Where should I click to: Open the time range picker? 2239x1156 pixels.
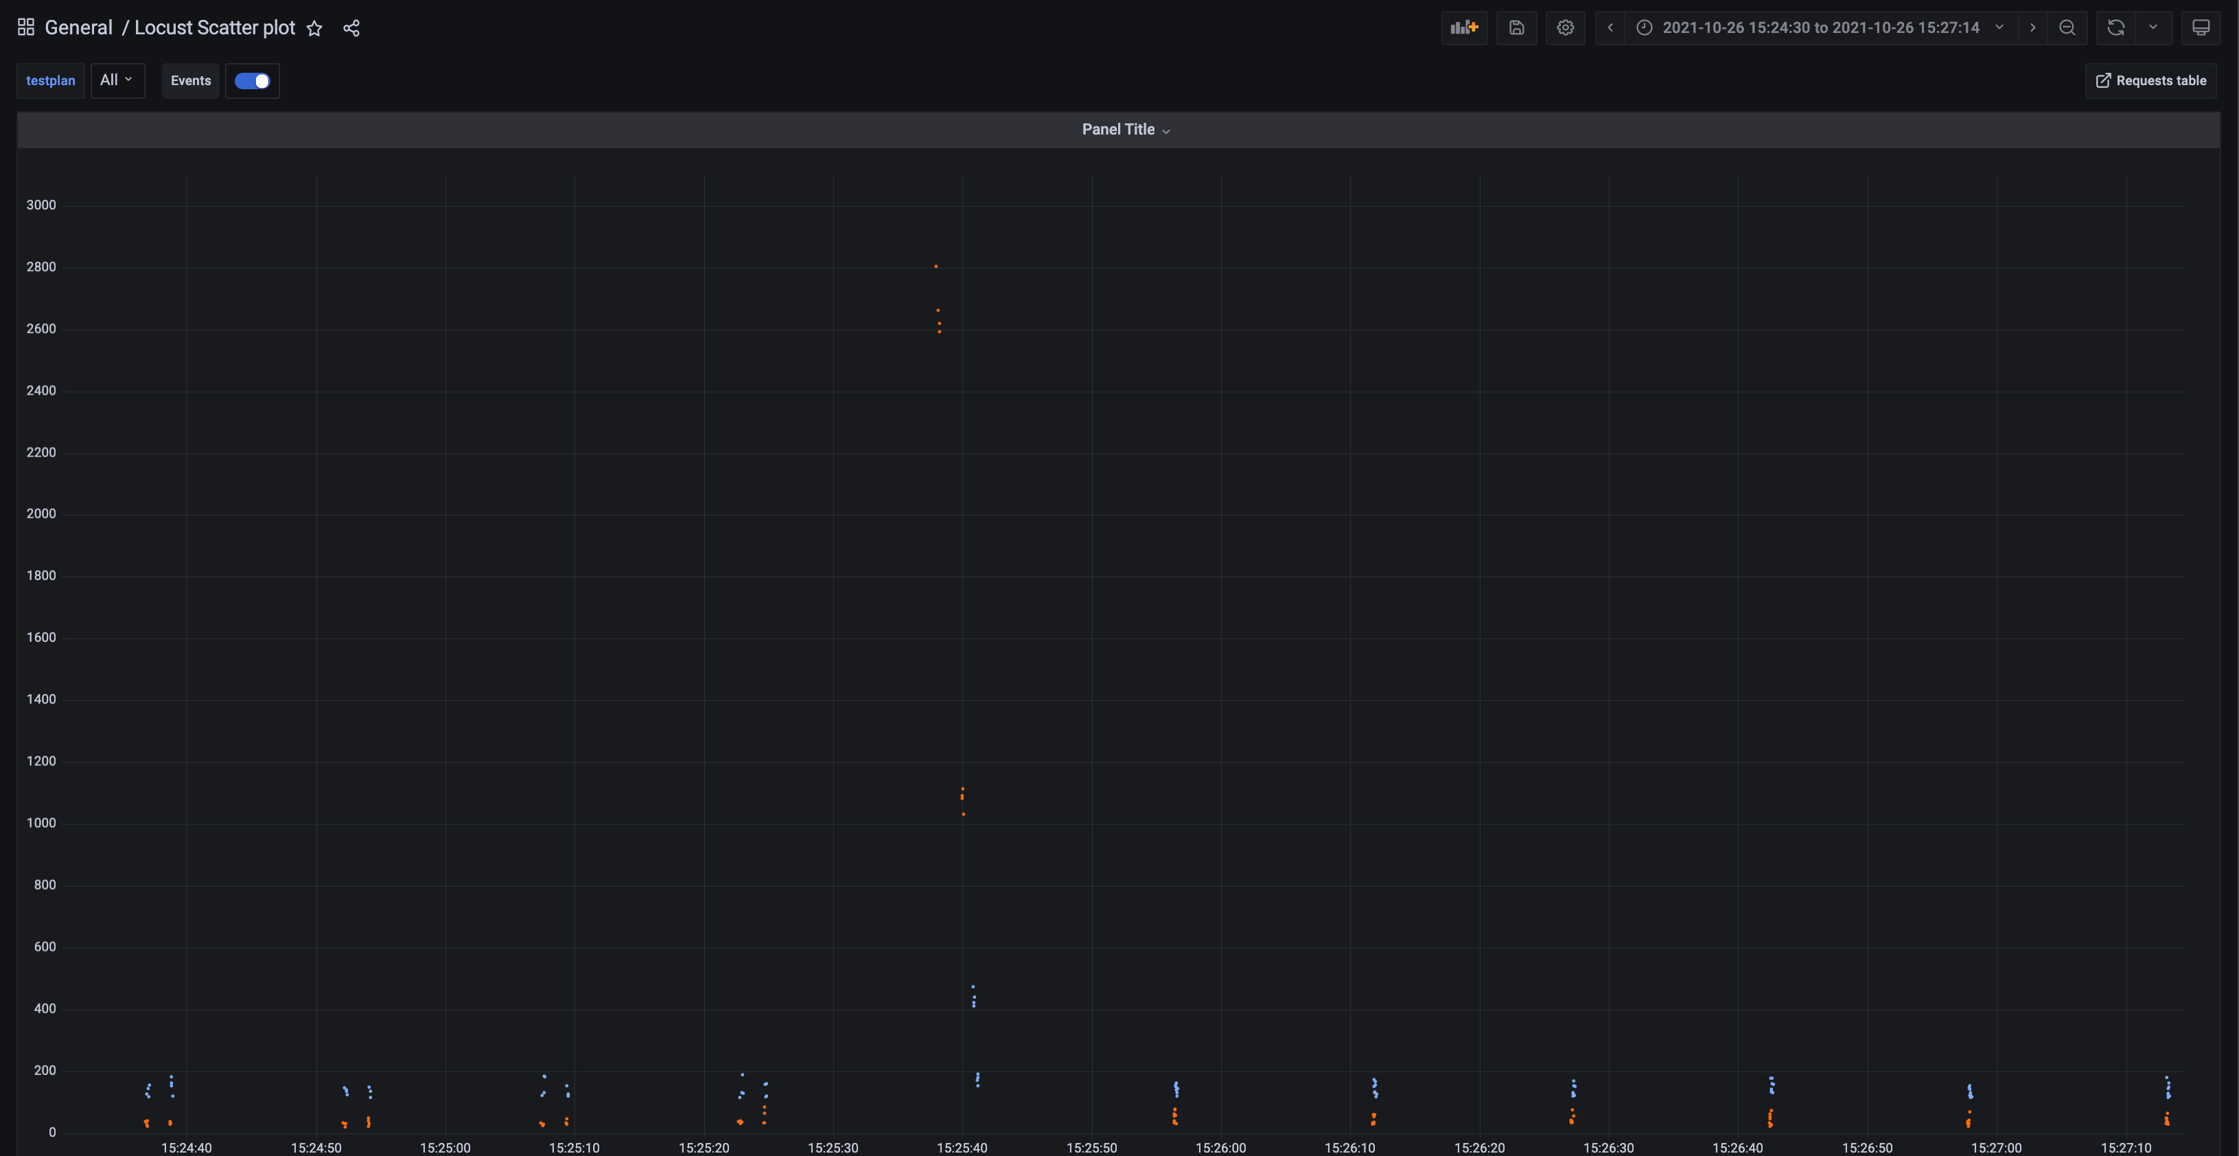(x=1820, y=28)
